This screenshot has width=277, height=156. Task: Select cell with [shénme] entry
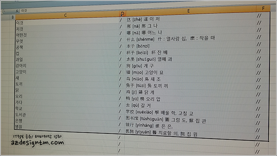[191, 39]
